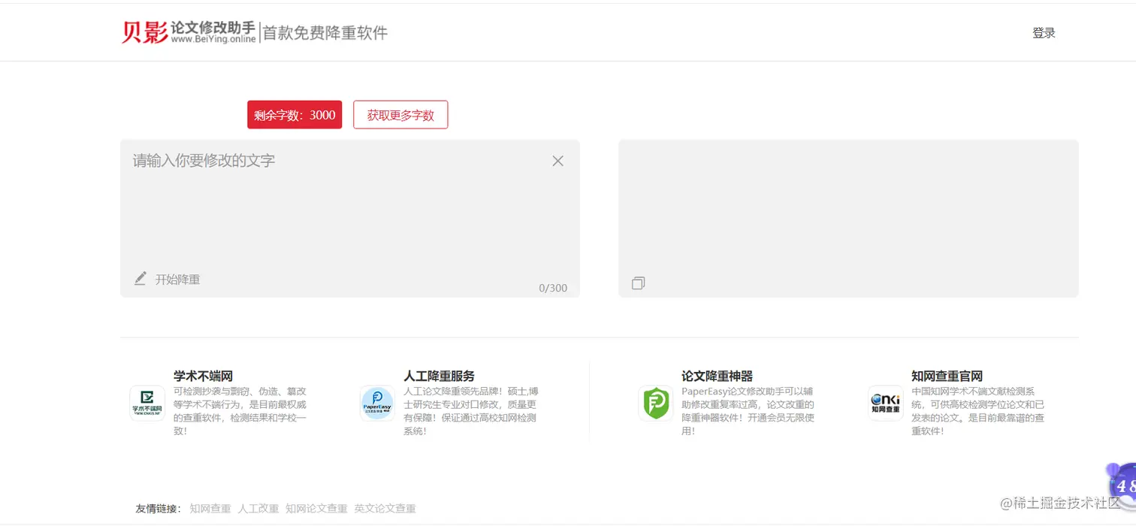Click the 知网查重 friendly link in the footer
Viewport: 1136px width, 526px height.
tap(210, 509)
